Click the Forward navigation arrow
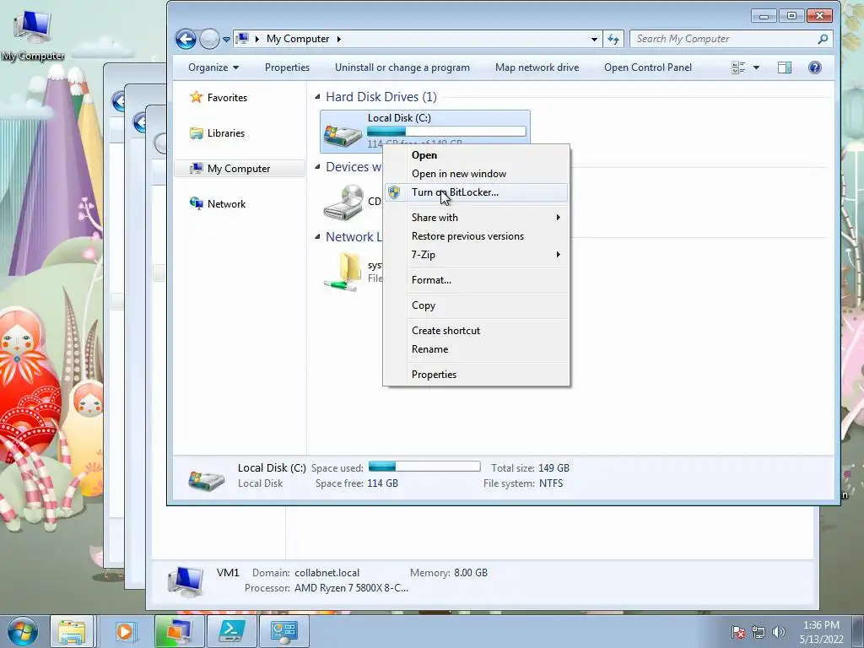 (209, 39)
